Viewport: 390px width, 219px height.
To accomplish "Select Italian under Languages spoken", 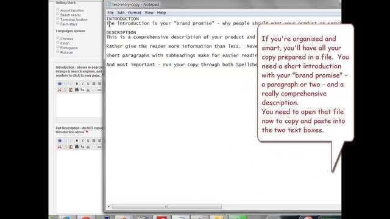I will click(x=58, y=43).
